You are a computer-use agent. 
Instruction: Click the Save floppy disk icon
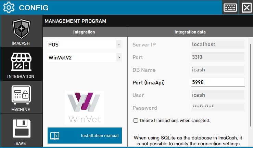[21, 129]
